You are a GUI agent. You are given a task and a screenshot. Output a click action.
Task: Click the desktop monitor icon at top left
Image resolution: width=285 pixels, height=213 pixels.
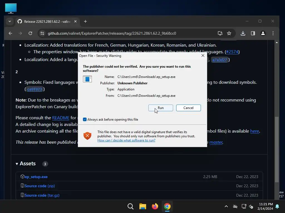(11, 8)
